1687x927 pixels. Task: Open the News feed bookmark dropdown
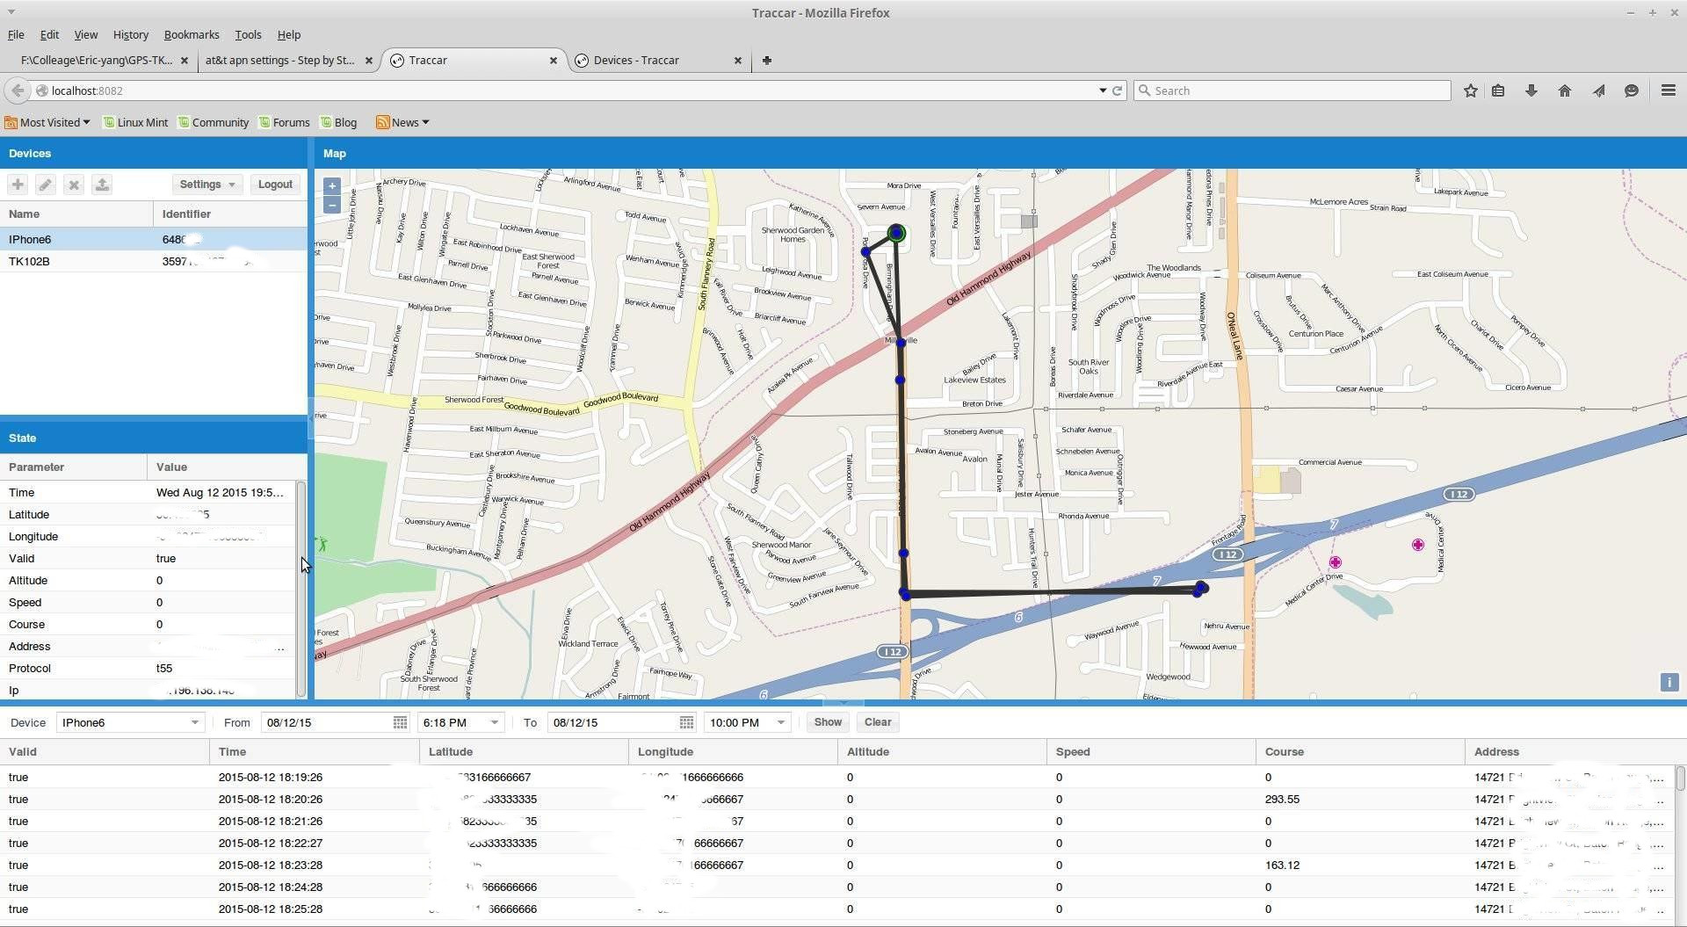402,123
